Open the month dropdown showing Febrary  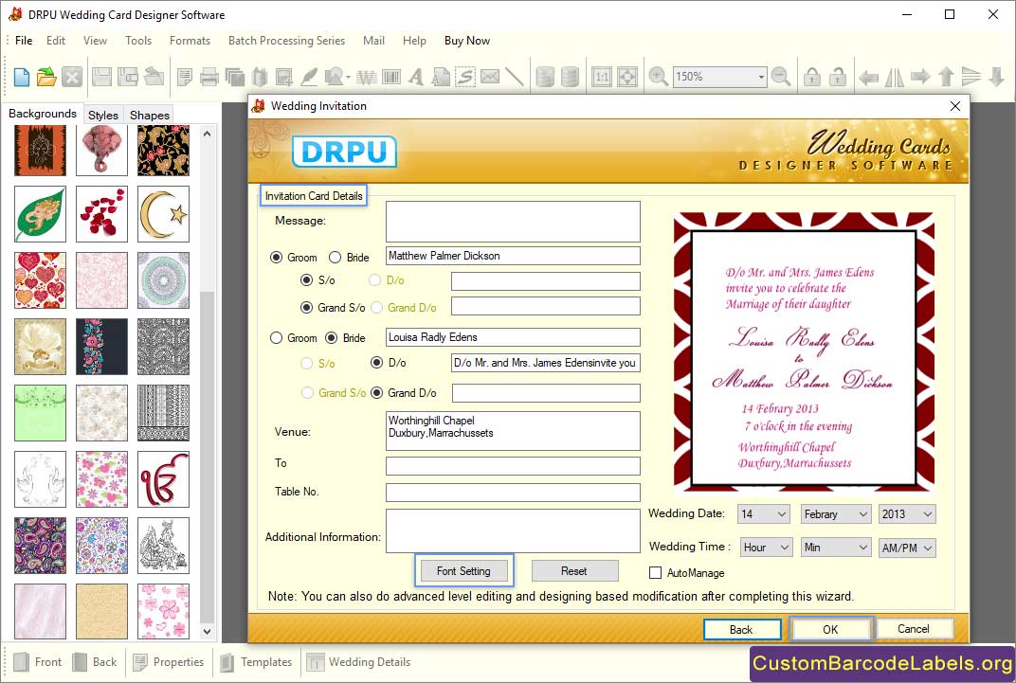[836, 514]
